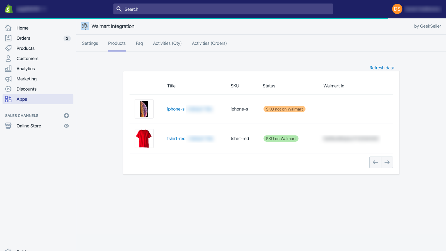Viewport: 446px width, 251px height.
Task: Open the iphone-s product link
Action: point(176,109)
